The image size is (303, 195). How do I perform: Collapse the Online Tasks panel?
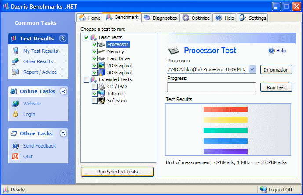click(x=63, y=91)
